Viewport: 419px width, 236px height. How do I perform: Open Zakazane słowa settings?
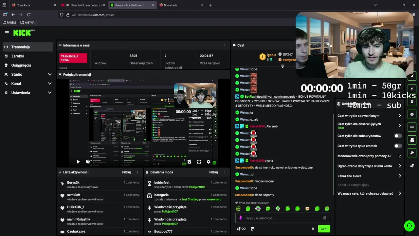[370, 176]
